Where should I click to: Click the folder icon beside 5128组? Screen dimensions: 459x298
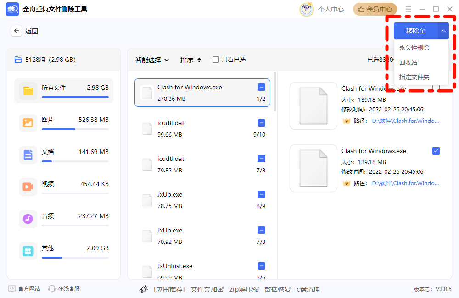coord(18,60)
